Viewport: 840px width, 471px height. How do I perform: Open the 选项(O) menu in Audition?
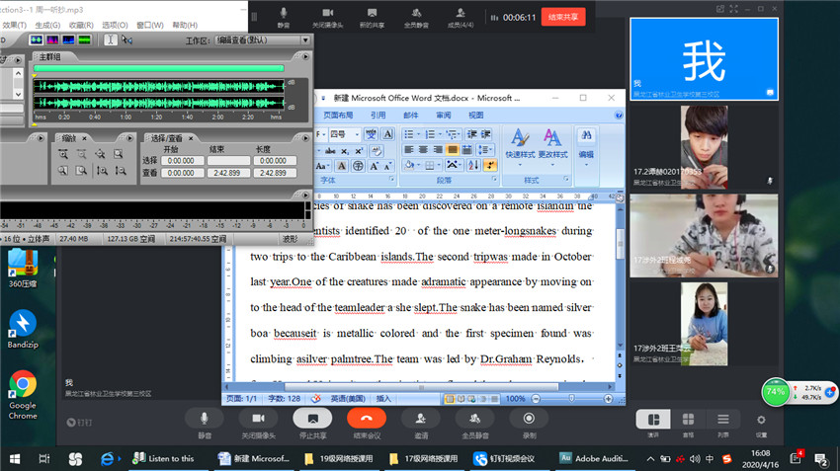click(x=115, y=25)
